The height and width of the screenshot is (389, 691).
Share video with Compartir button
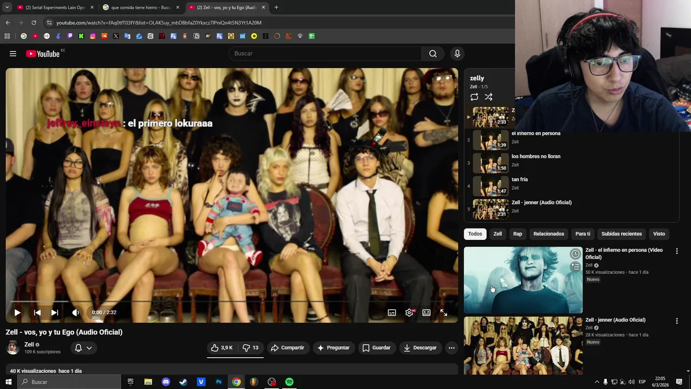click(288, 348)
